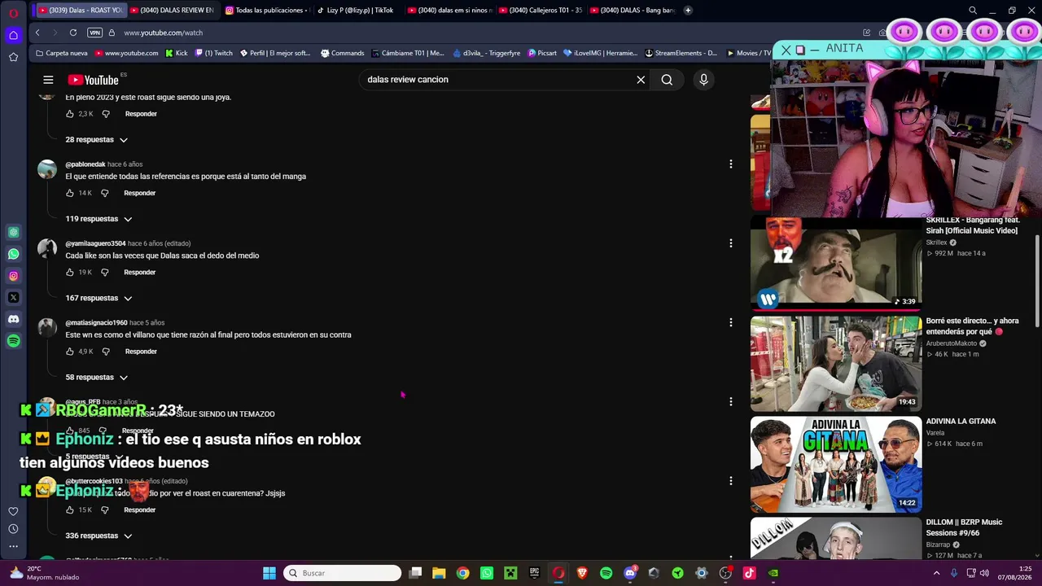This screenshot has width=1042, height=586.
Task: Like the comment by @pablonedak
Action: (x=70, y=193)
